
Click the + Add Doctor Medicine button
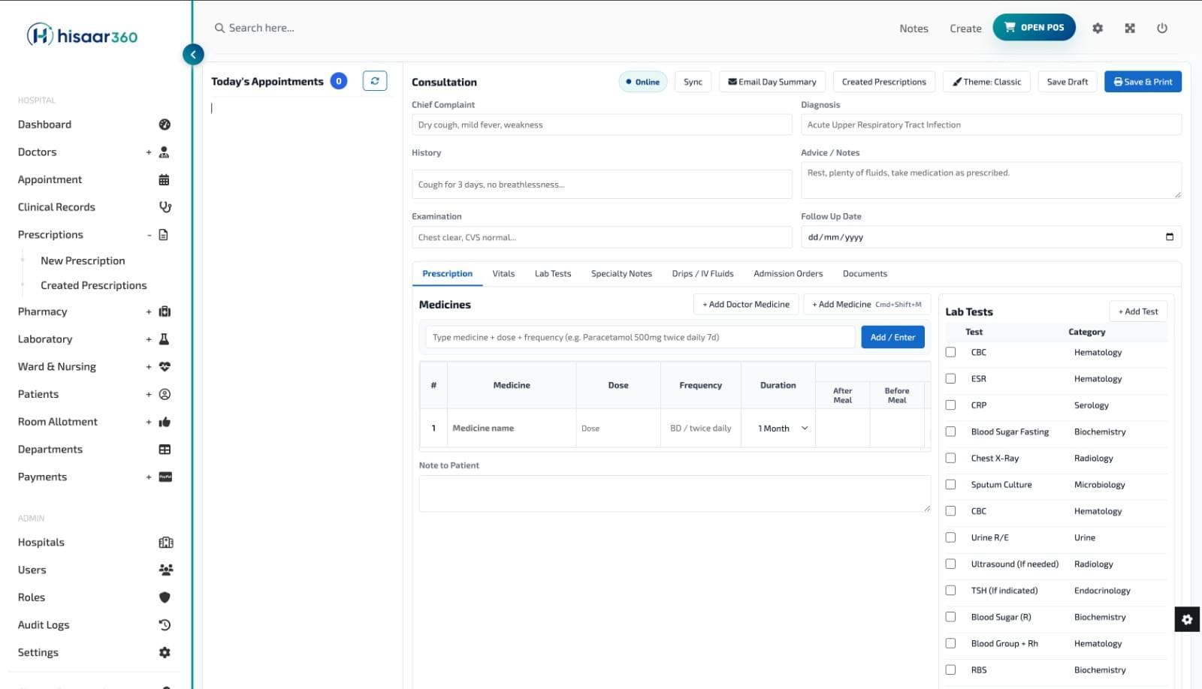tap(746, 304)
